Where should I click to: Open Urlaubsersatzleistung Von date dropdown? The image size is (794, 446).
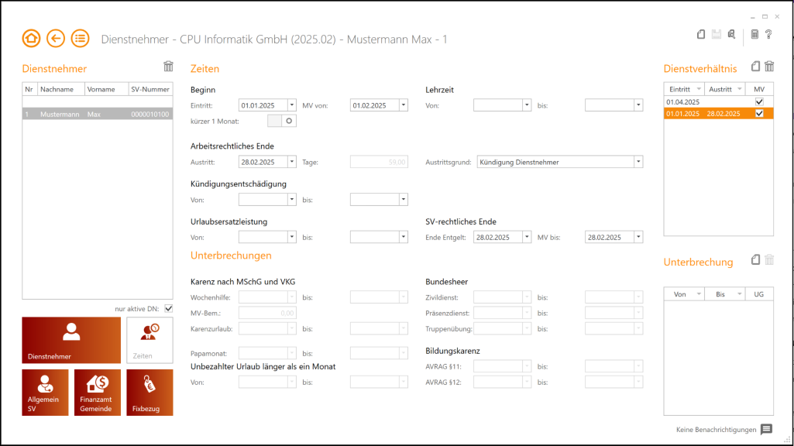click(x=292, y=237)
